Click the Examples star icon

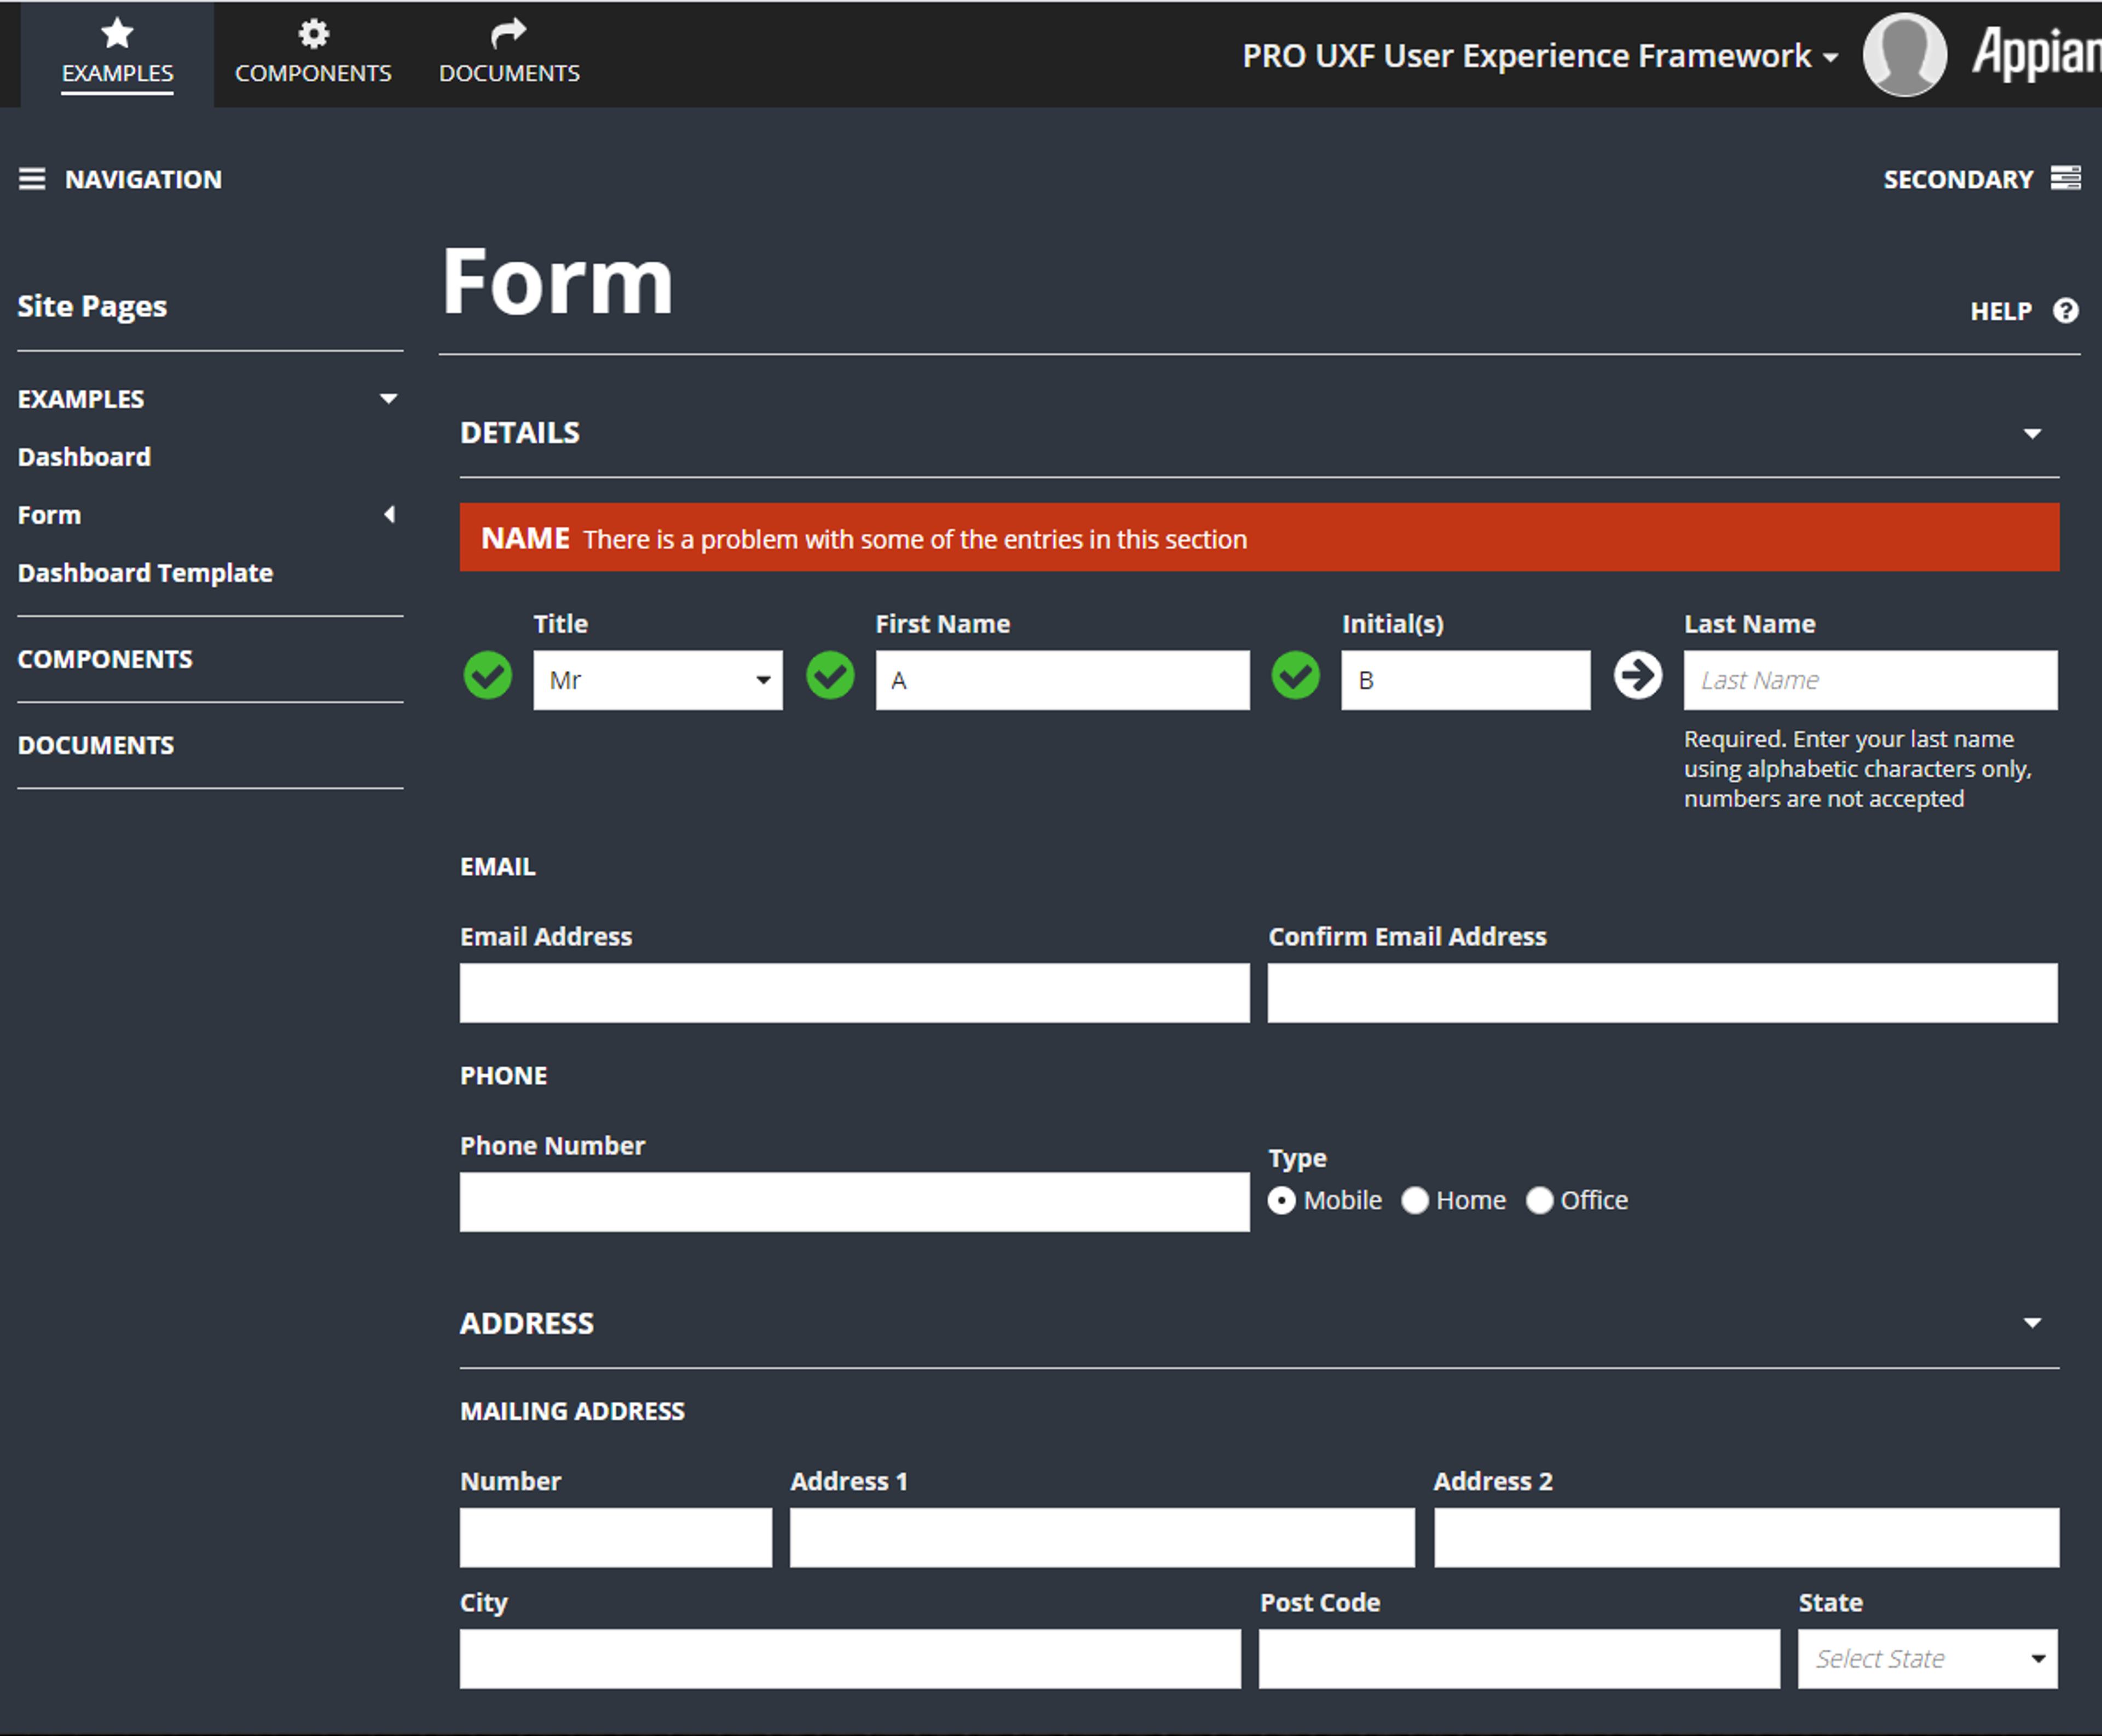pyautogui.click(x=117, y=33)
